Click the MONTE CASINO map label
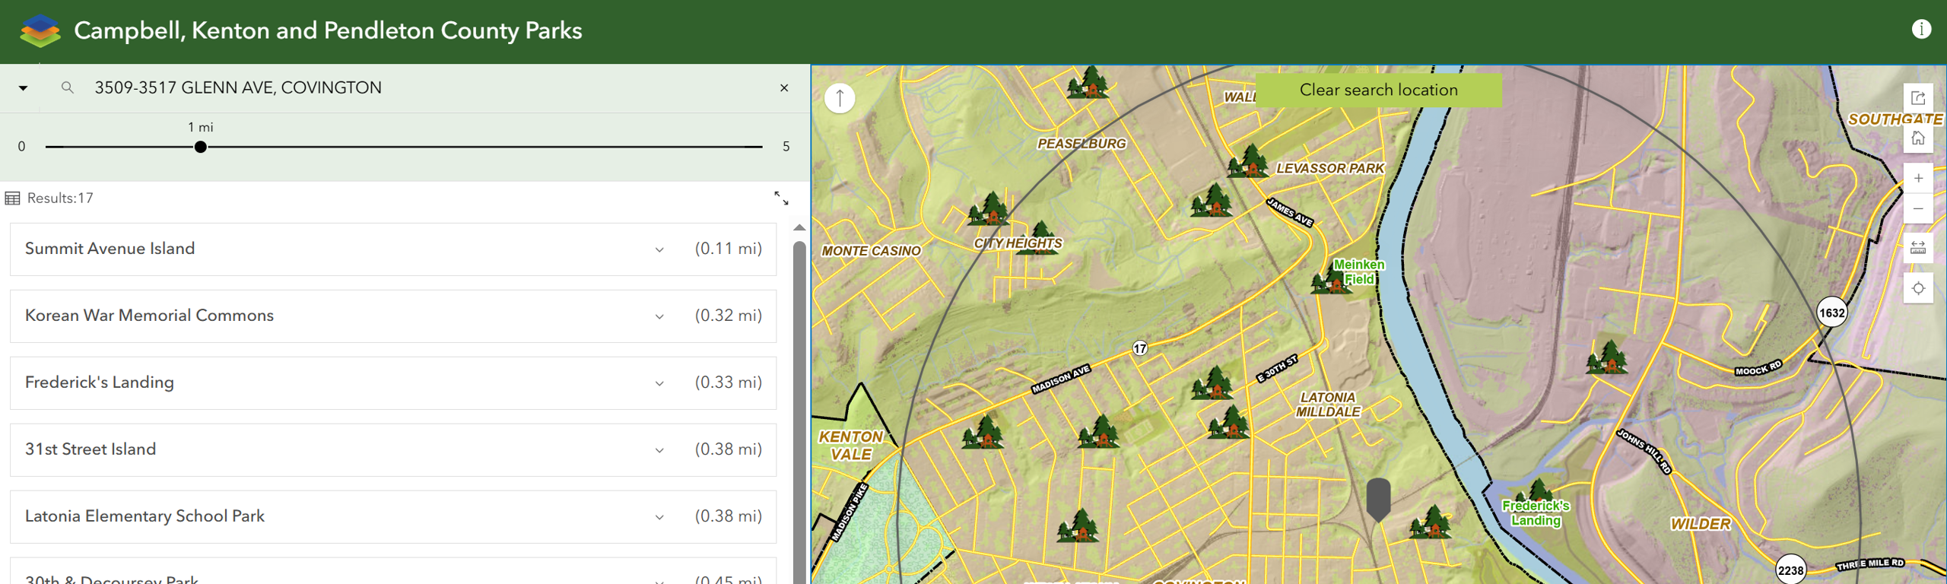This screenshot has width=1947, height=584. 871,251
